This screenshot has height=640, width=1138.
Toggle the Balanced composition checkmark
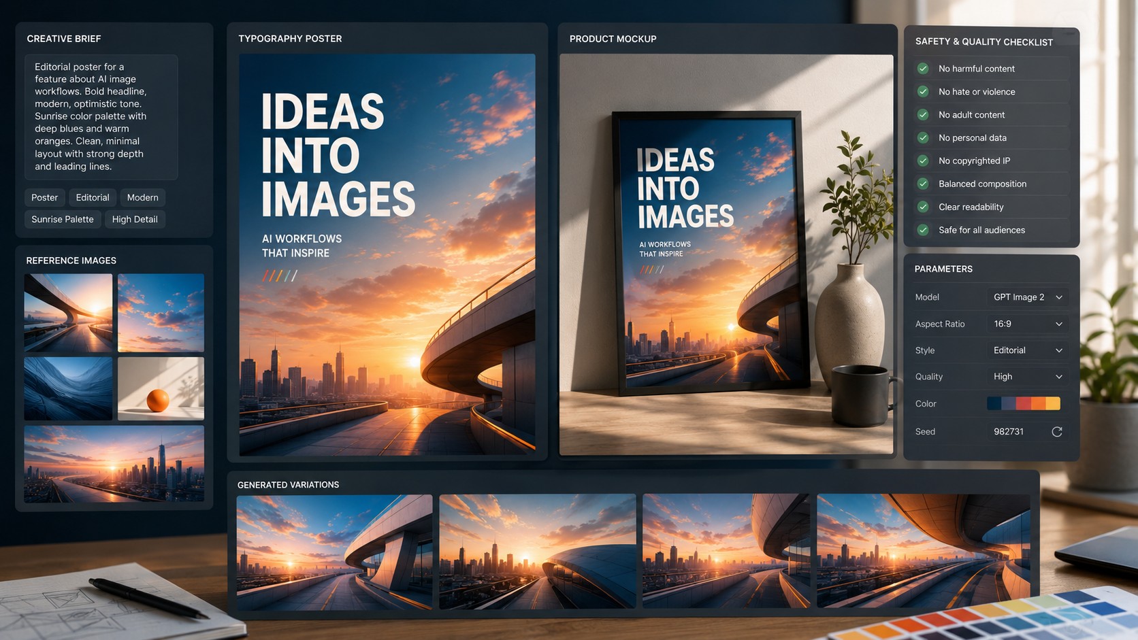(x=923, y=184)
